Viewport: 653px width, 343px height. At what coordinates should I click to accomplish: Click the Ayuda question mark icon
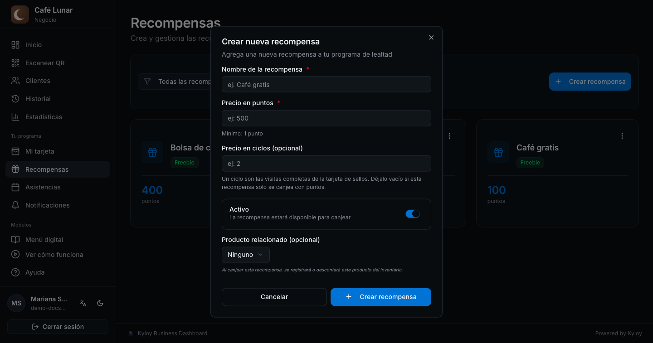point(15,272)
